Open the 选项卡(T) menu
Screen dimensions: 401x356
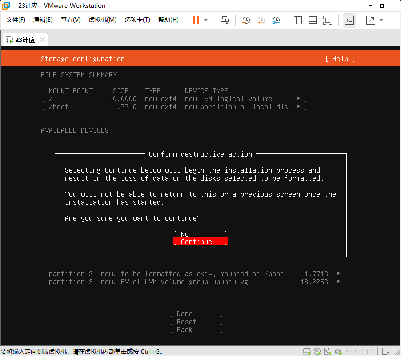[x=137, y=20]
